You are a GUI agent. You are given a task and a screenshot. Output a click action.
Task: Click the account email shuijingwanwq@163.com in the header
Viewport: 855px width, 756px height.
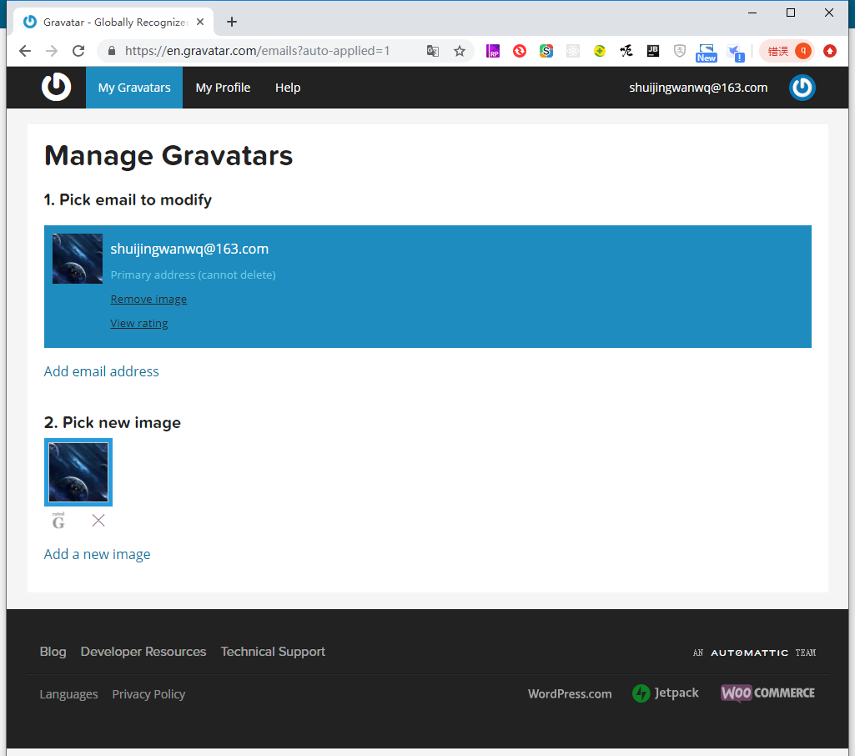pyautogui.click(x=698, y=88)
